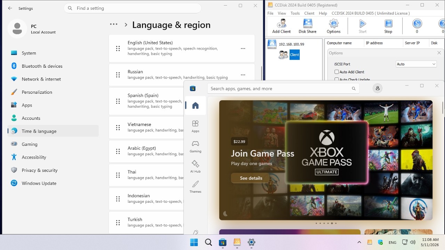Click the Computer name column header
Image resolution: width=445 pixels, height=250 pixels.
point(339,43)
